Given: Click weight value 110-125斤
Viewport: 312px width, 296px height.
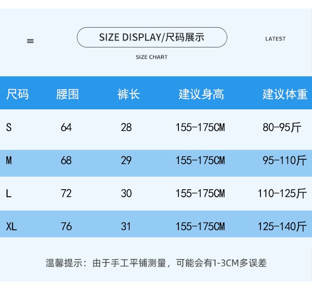Looking at the screenshot, I should 282,193.
